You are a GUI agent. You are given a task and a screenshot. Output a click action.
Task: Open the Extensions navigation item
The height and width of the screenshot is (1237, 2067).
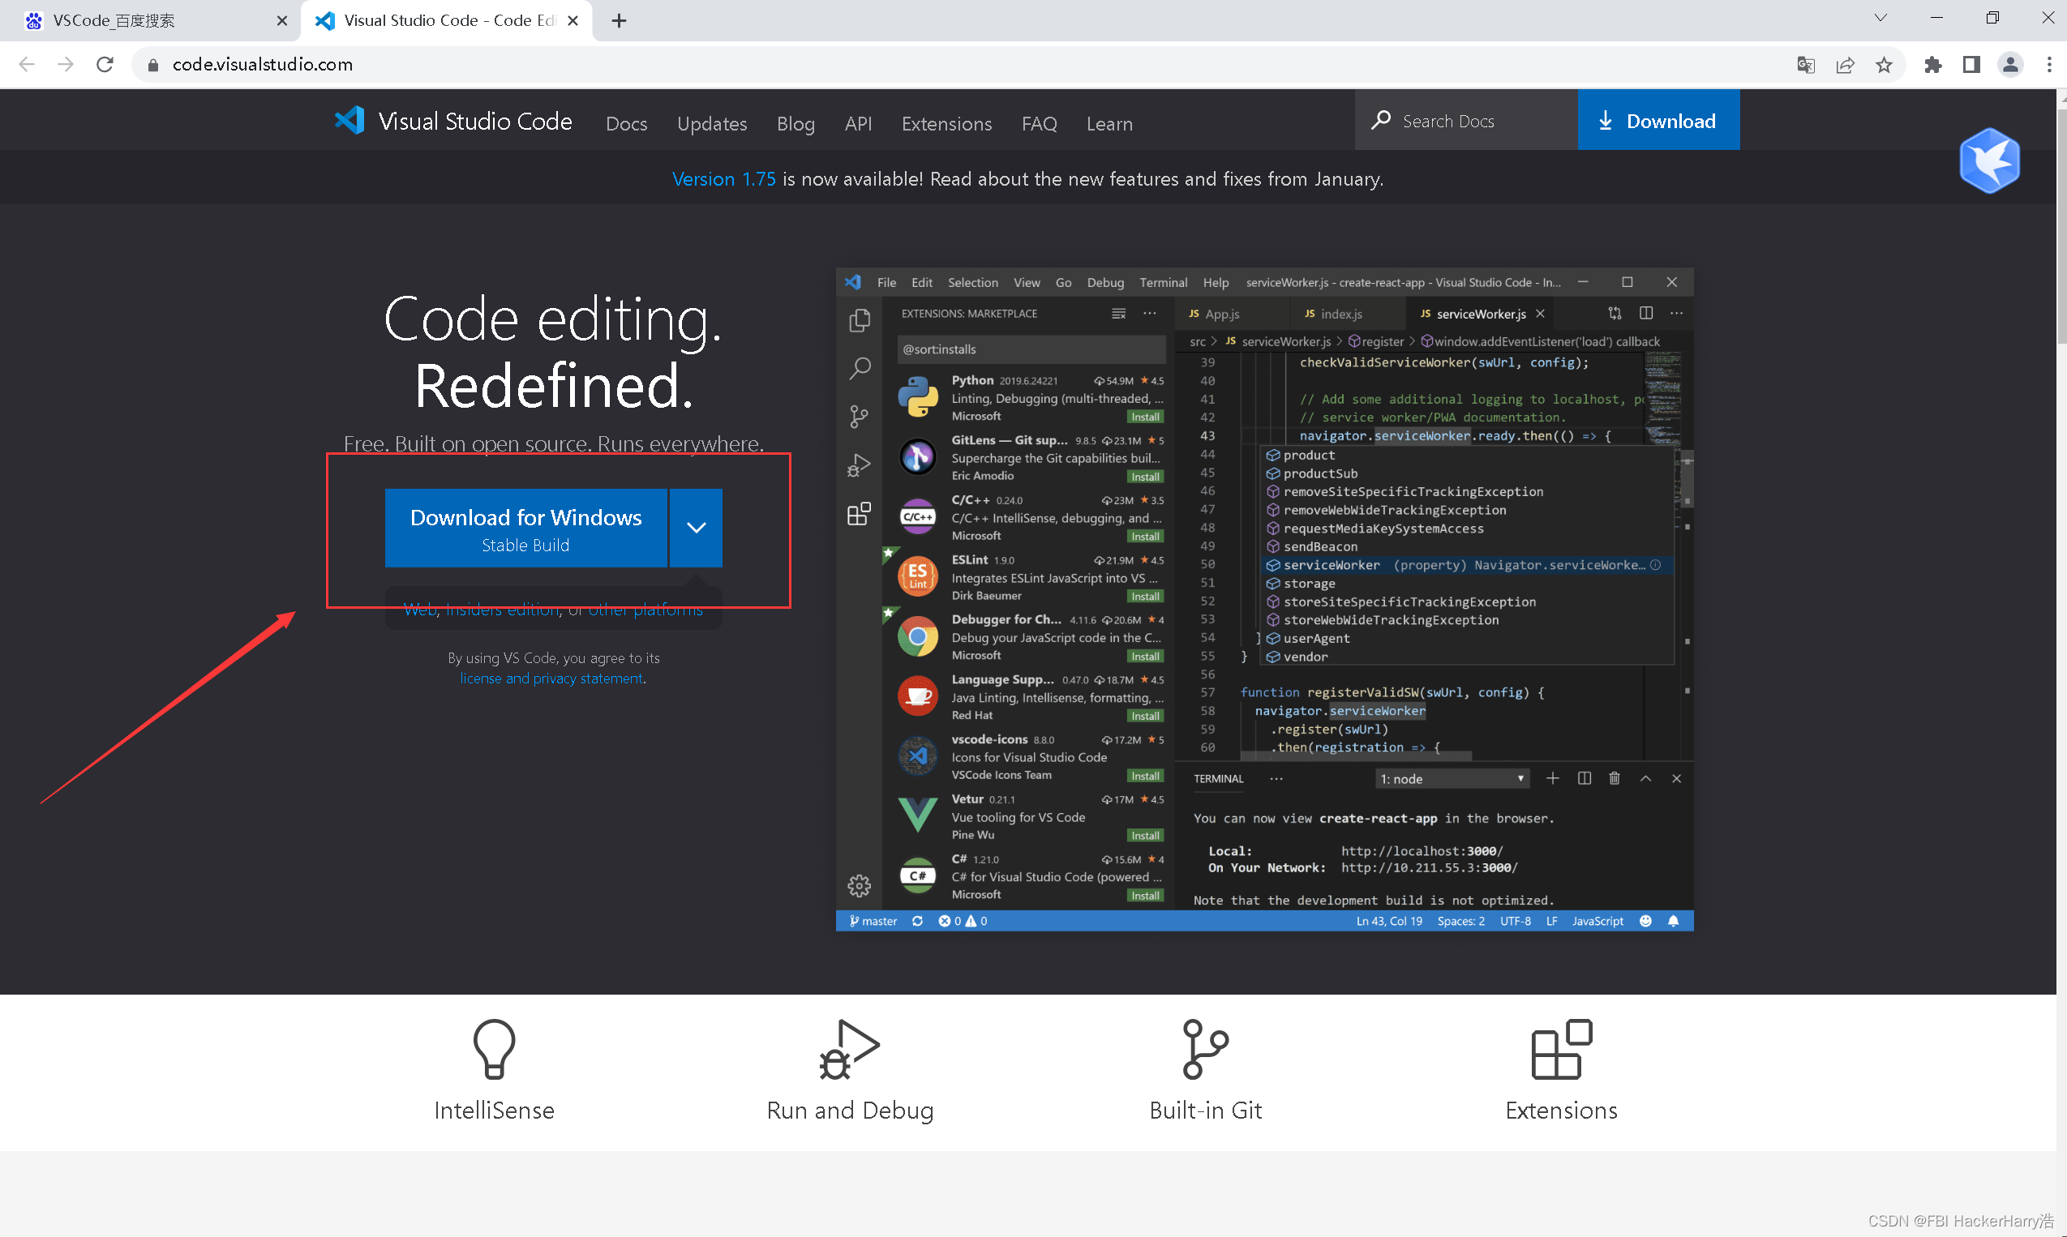click(946, 123)
